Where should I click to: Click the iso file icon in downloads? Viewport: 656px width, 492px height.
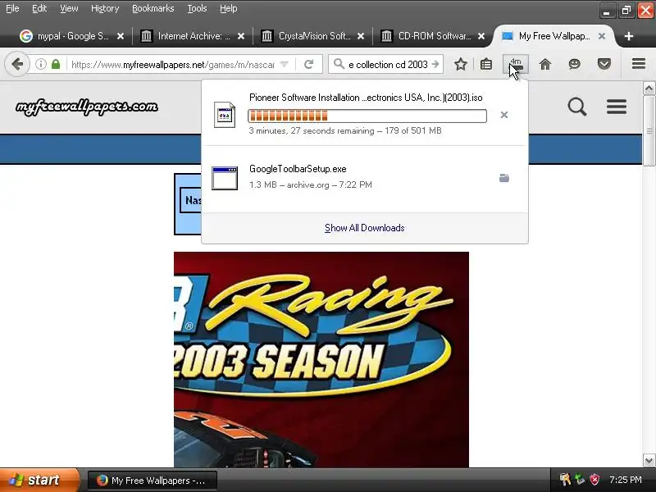click(225, 115)
